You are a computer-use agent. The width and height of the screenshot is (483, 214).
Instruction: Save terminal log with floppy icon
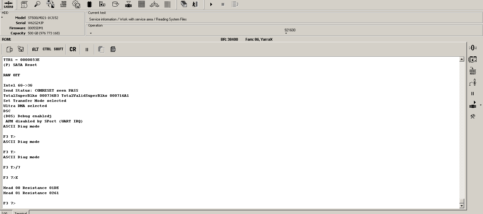[x=21, y=49]
